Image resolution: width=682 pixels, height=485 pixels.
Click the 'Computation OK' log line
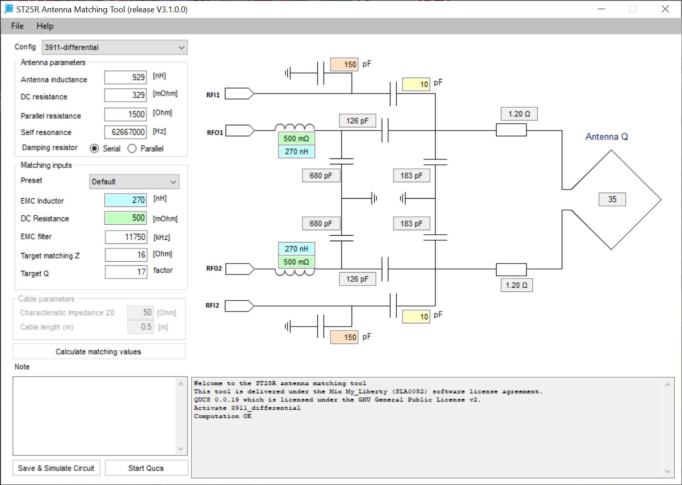(223, 416)
